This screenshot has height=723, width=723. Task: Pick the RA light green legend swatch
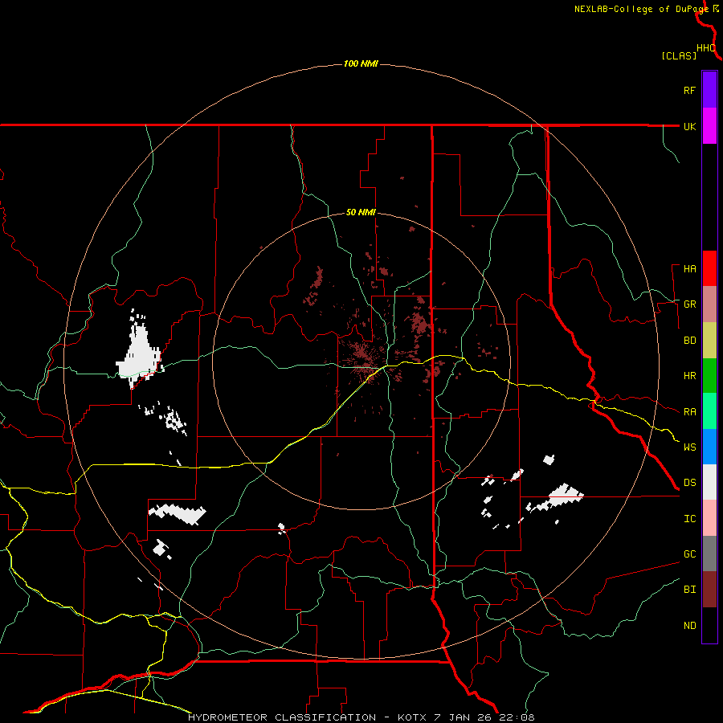709,411
